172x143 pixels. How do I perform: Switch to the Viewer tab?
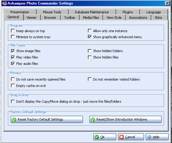pyautogui.click(x=32, y=18)
